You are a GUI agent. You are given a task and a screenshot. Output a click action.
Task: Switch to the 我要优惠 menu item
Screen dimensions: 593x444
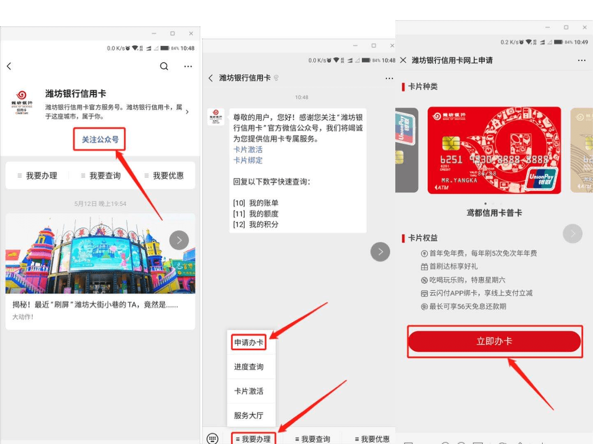pyautogui.click(x=372, y=438)
